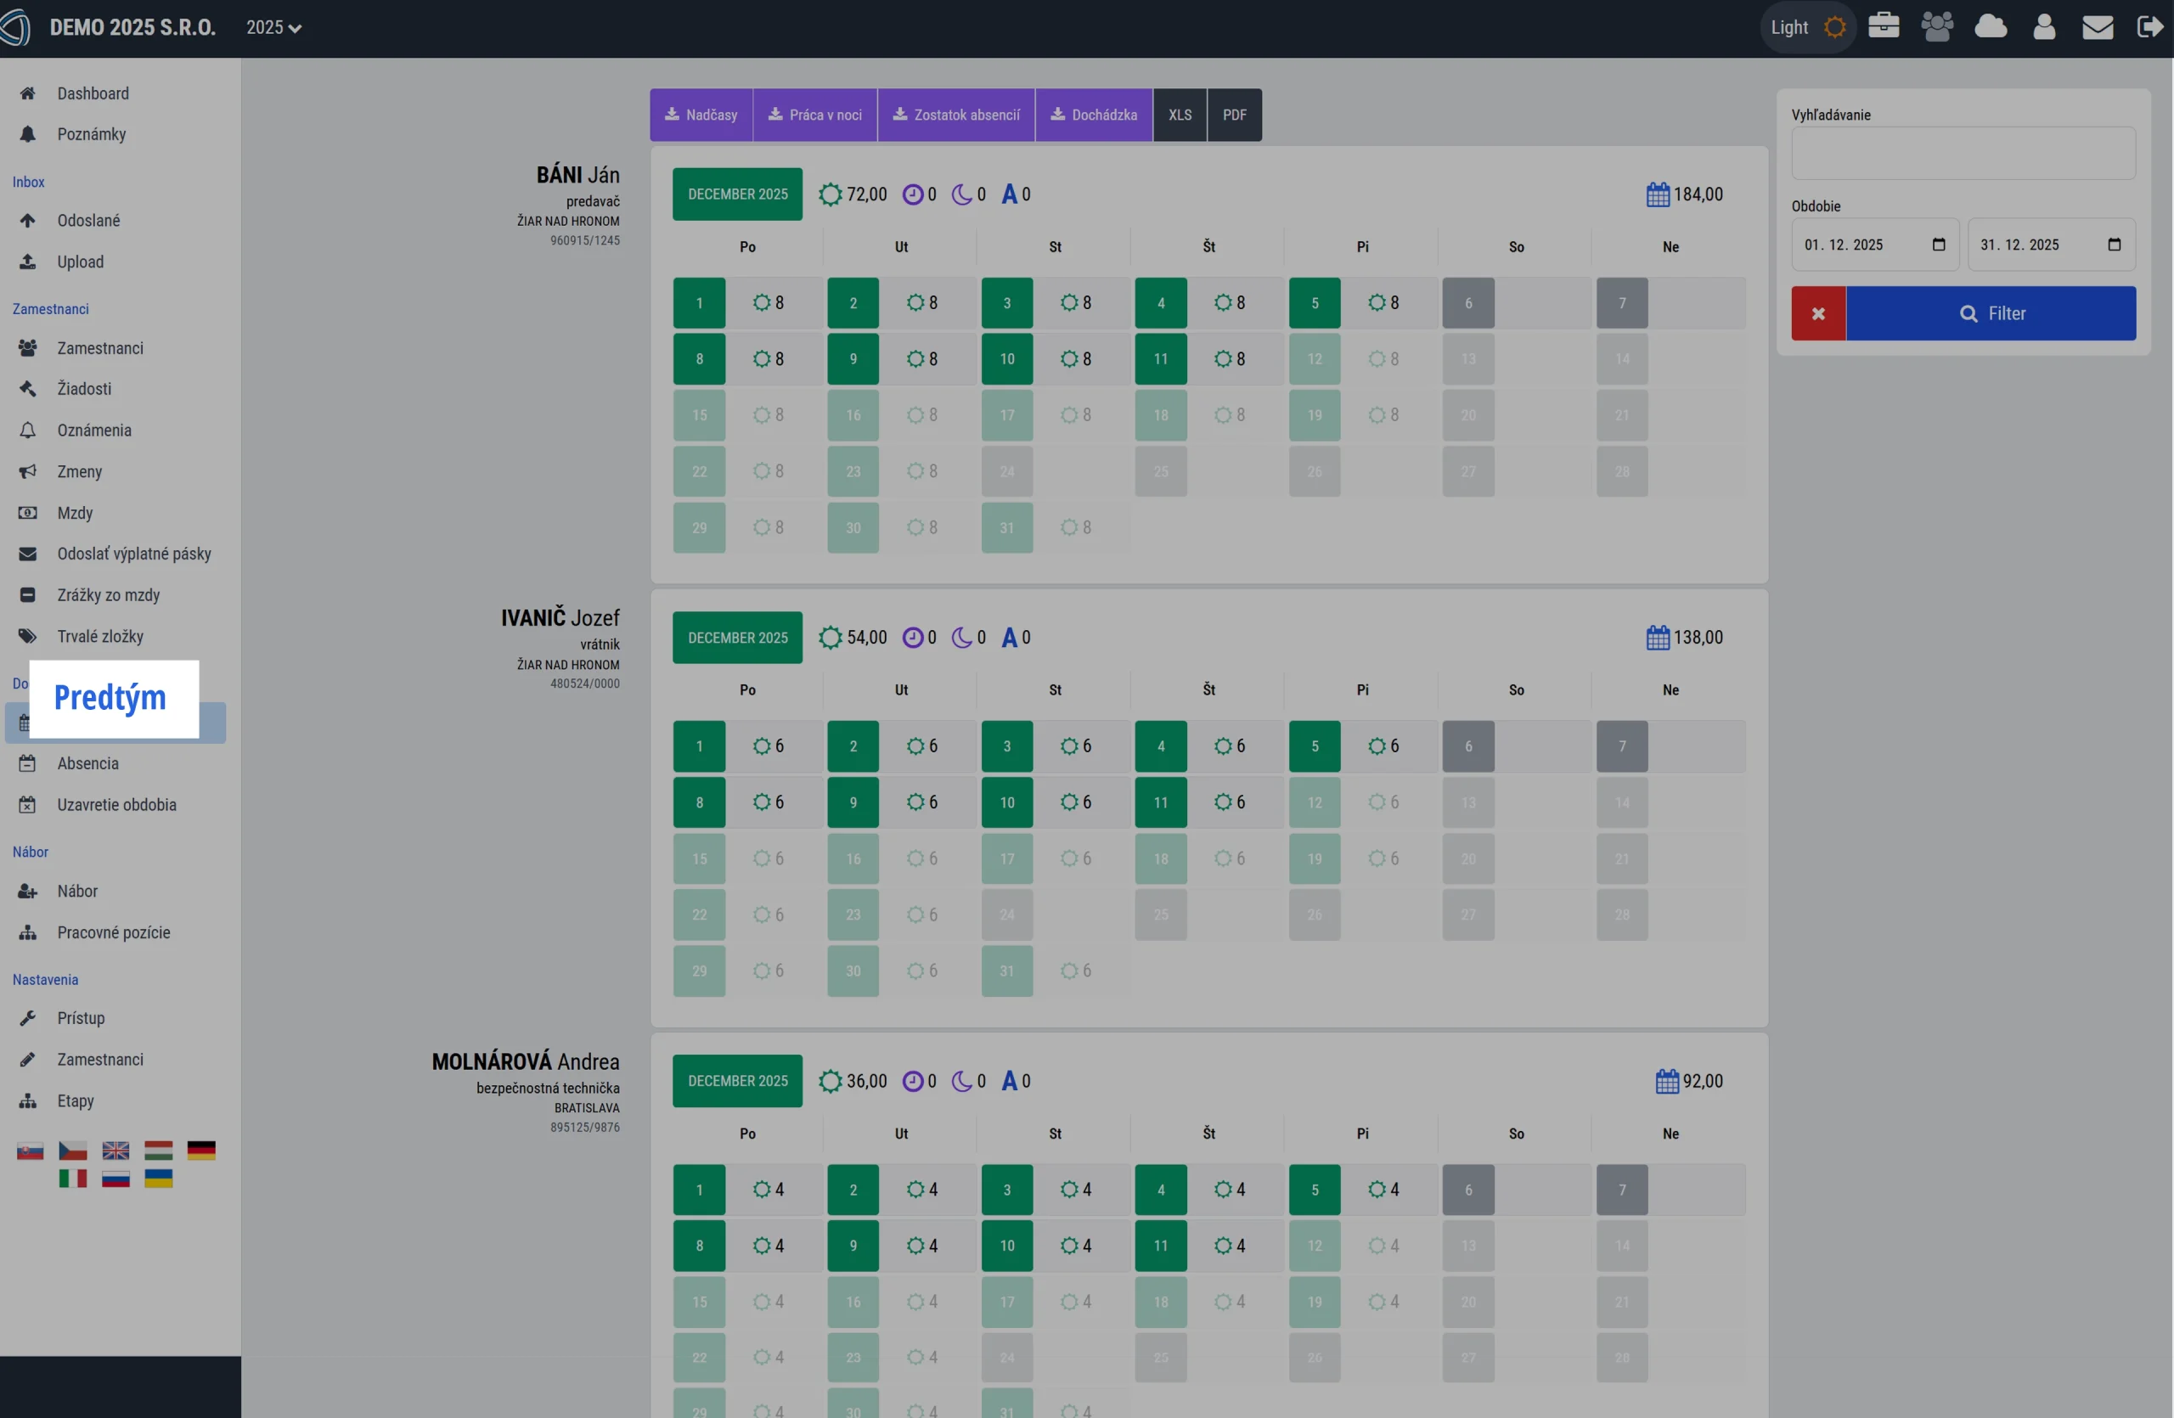Viewport: 2174px width, 1418px height.
Task: Select the Ukrainian flag language icon
Action: [x=158, y=1179]
